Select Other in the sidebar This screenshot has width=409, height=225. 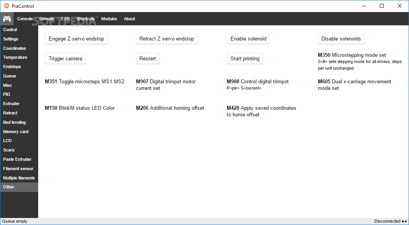click(x=19, y=187)
